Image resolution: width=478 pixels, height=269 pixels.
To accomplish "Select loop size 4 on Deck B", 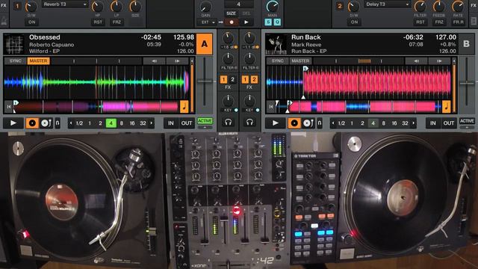I will tap(373, 123).
